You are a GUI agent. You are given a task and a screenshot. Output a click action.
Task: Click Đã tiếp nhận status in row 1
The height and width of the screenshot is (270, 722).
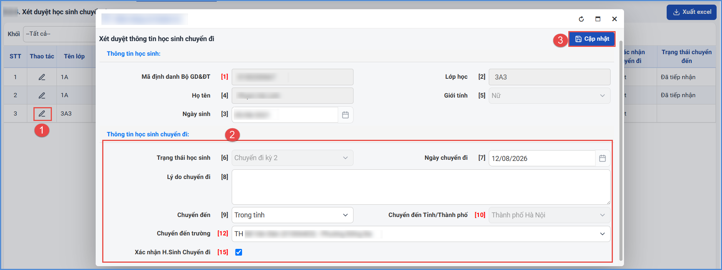[x=678, y=77]
